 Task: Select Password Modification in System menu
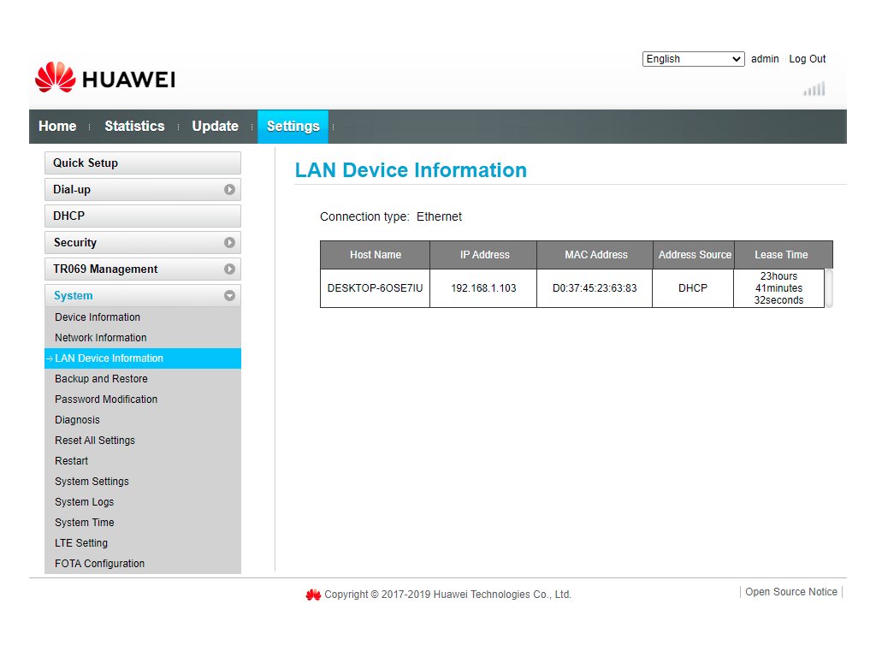coord(106,400)
